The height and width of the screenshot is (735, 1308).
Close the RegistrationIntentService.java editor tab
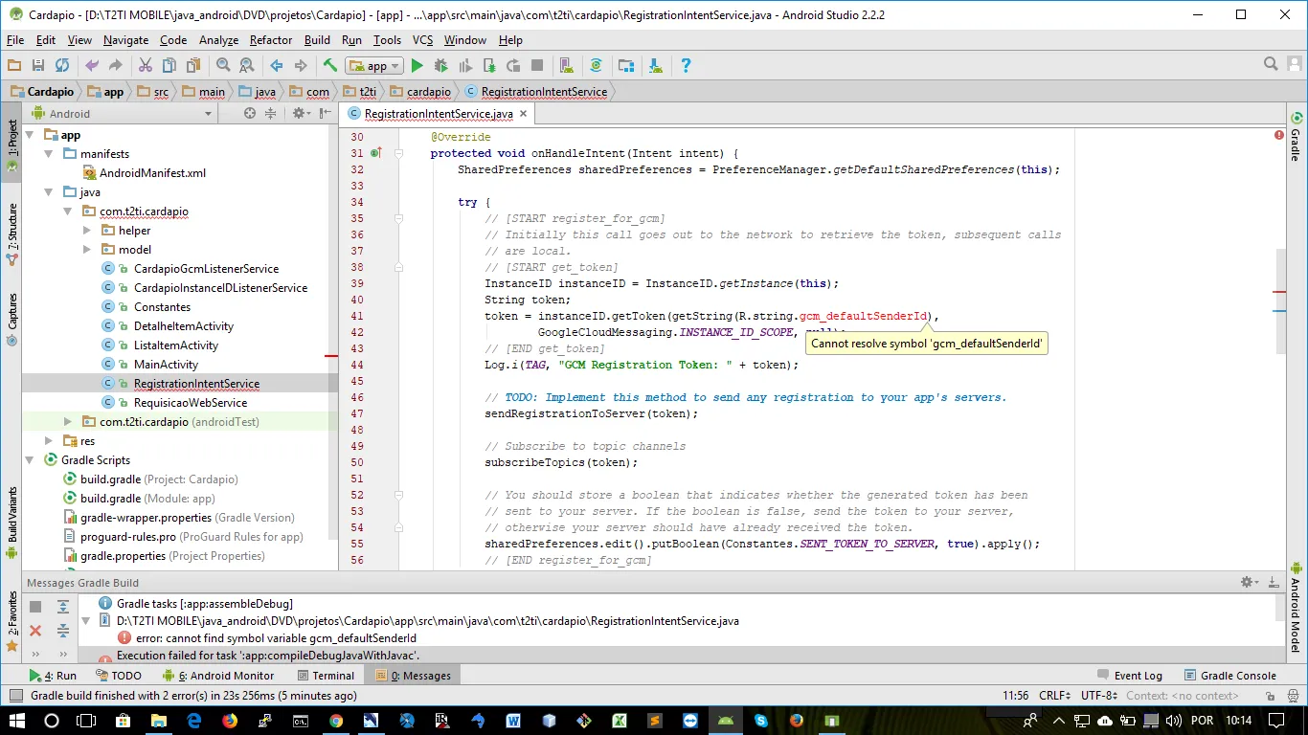point(523,113)
